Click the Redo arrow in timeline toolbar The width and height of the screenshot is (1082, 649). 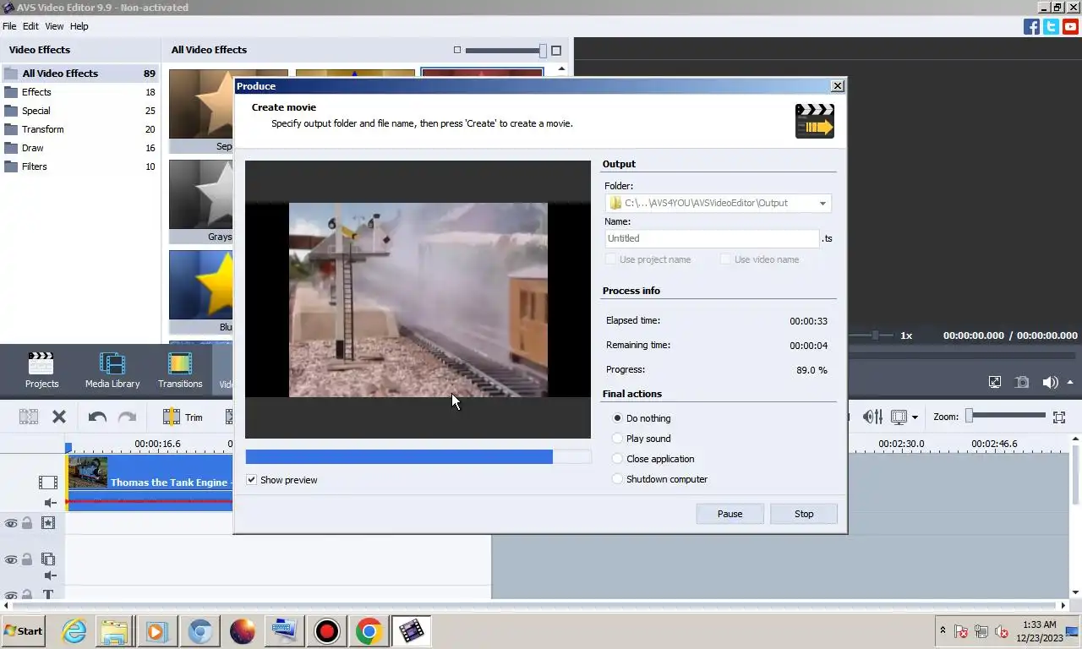tap(127, 417)
